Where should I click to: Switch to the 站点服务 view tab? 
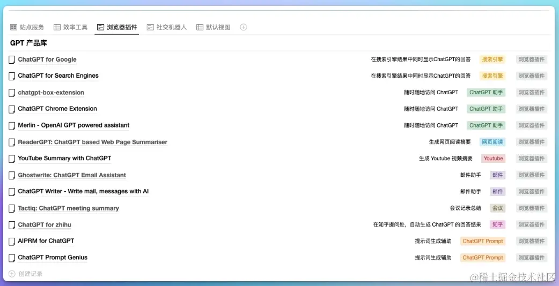[x=27, y=27]
